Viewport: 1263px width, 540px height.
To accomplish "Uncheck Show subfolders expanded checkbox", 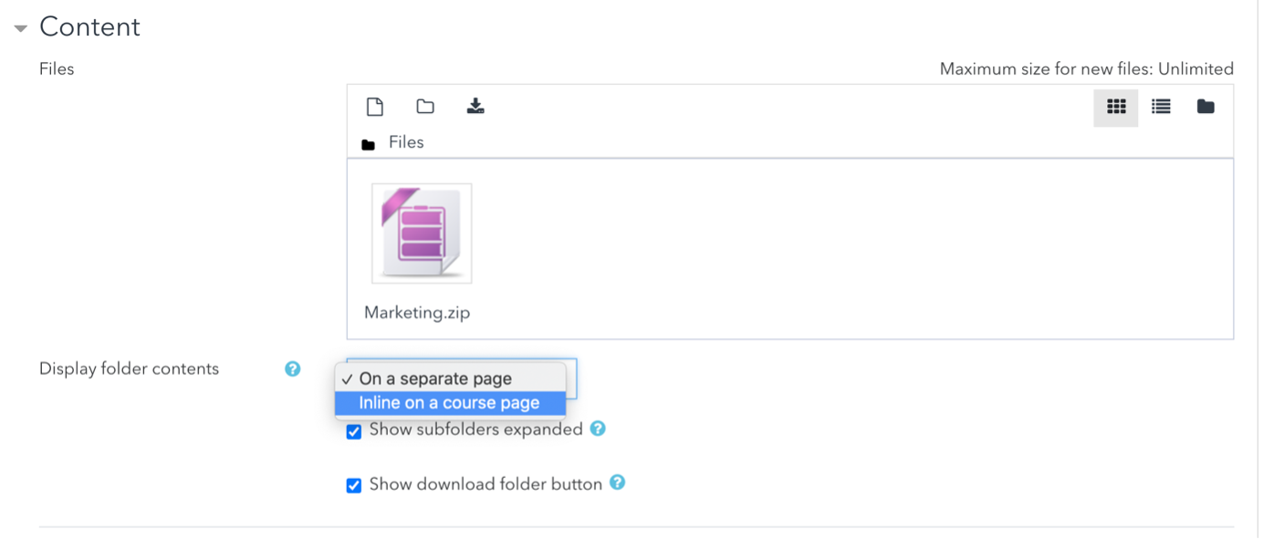I will click(x=354, y=431).
